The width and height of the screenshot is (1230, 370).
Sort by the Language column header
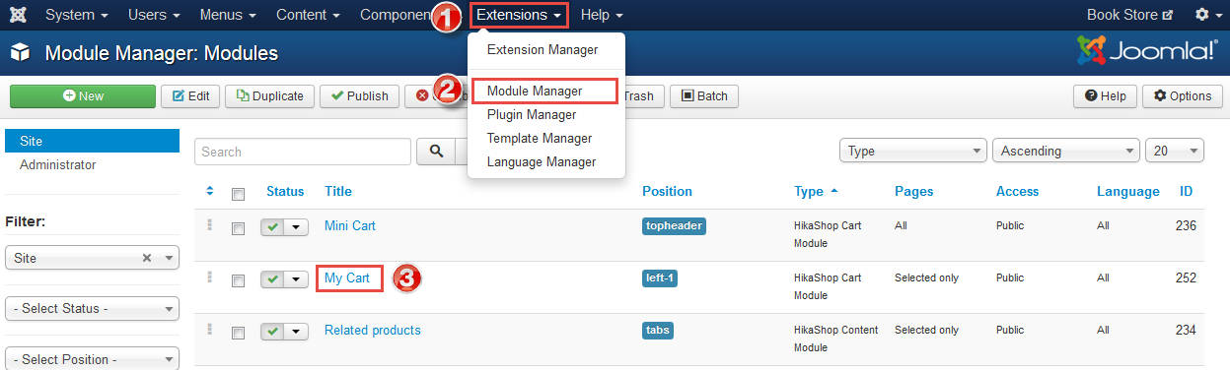click(x=1128, y=191)
